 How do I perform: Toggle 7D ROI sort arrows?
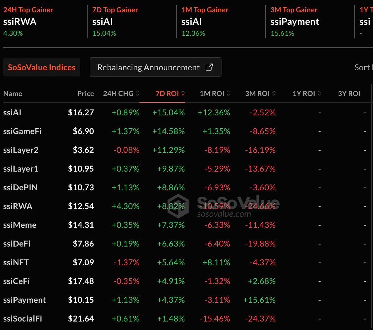[183, 93]
